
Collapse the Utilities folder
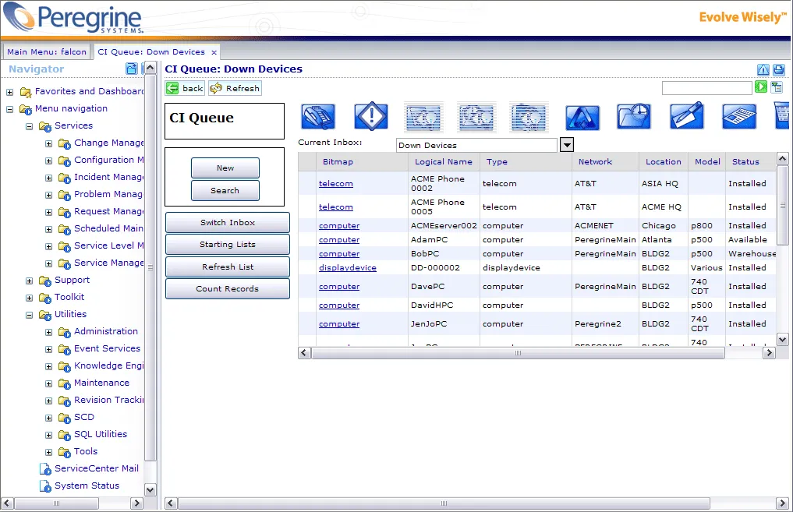(30, 315)
